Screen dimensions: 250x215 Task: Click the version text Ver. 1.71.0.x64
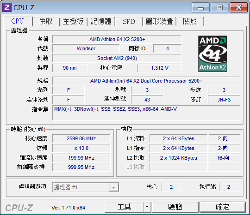tap(68, 208)
